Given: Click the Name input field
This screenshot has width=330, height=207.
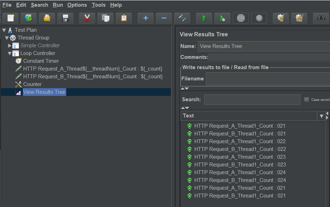Looking at the screenshot, I should point(264,46).
